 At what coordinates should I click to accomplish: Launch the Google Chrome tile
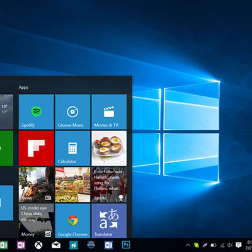[72, 220]
